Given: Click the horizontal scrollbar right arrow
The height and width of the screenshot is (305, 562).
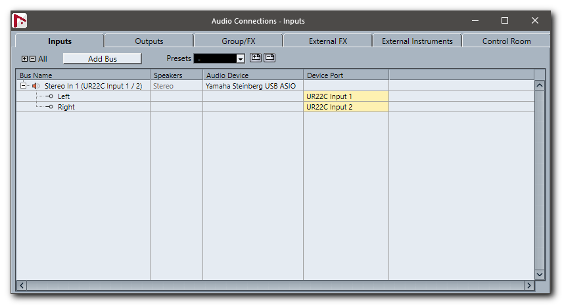Looking at the screenshot, I should click(528, 285).
